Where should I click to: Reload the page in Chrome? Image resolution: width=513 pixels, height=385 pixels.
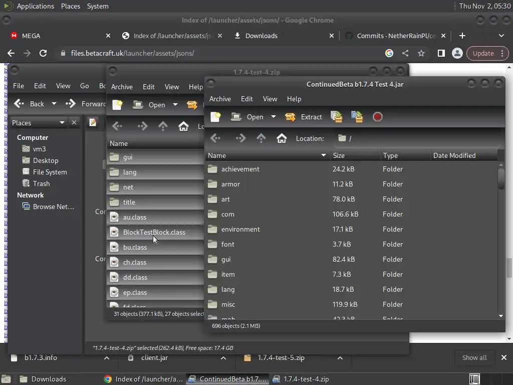pos(43,53)
